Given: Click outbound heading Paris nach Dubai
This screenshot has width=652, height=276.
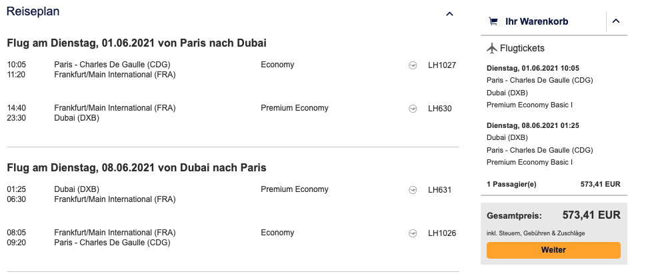Looking at the screenshot, I should (136, 43).
